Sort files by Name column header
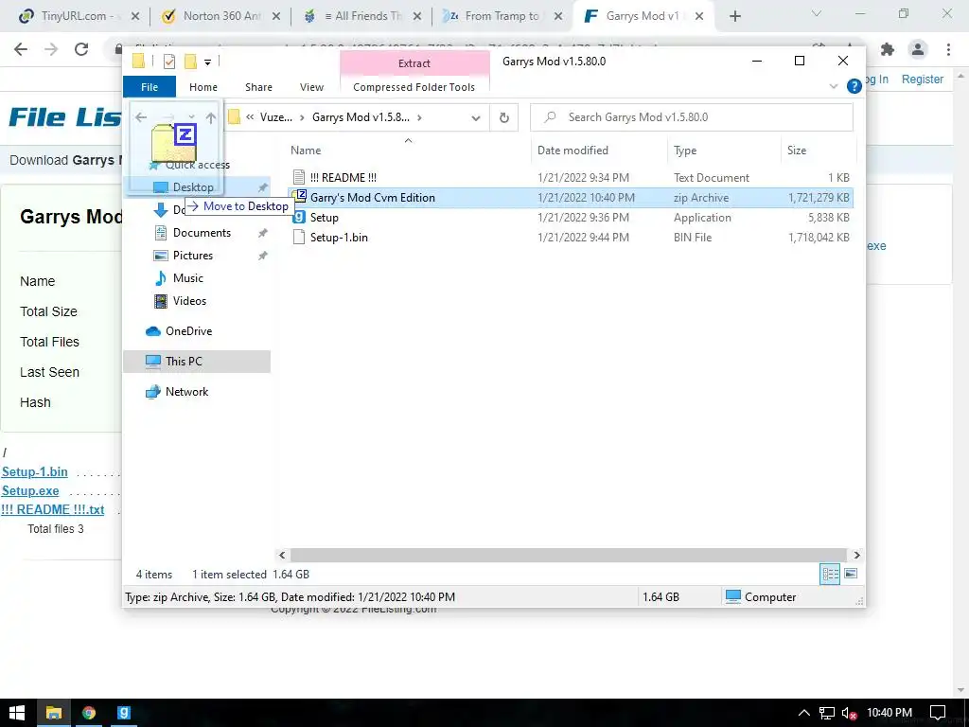The image size is (969, 727). point(306,151)
